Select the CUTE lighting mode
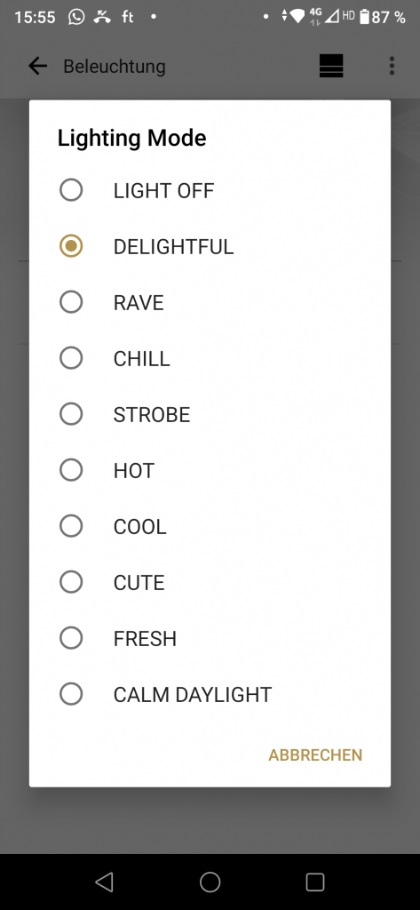The image size is (420, 910). [x=210, y=582]
